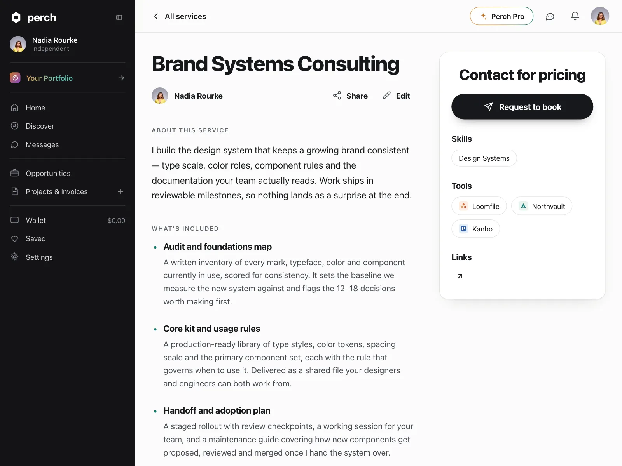Image resolution: width=622 pixels, height=466 pixels.
Task: Click the Edit pencil icon
Action: click(x=386, y=96)
